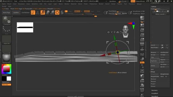Open gizmo customize gear icon

108,32
